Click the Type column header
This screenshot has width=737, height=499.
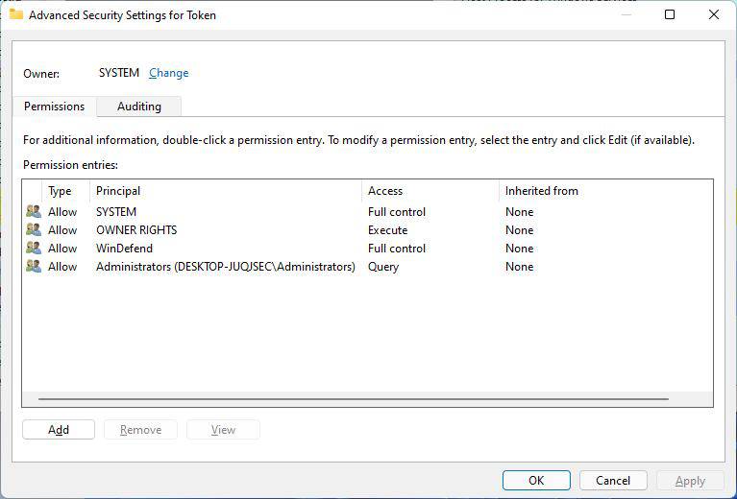pyautogui.click(x=61, y=191)
